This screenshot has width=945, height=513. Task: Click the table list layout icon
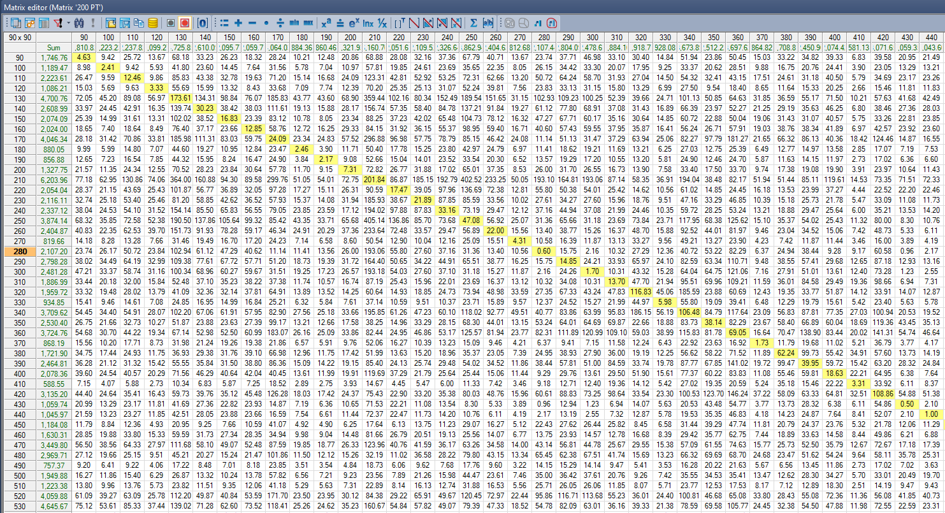(x=44, y=23)
